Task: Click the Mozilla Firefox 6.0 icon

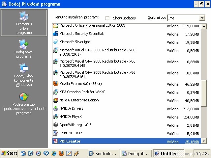Action: pos(56,84)
